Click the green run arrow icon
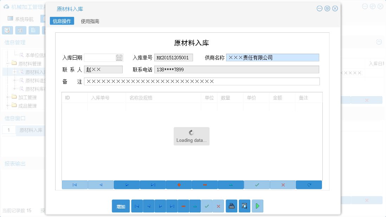The height and width of the screenshot is (217, 386). 257,206
